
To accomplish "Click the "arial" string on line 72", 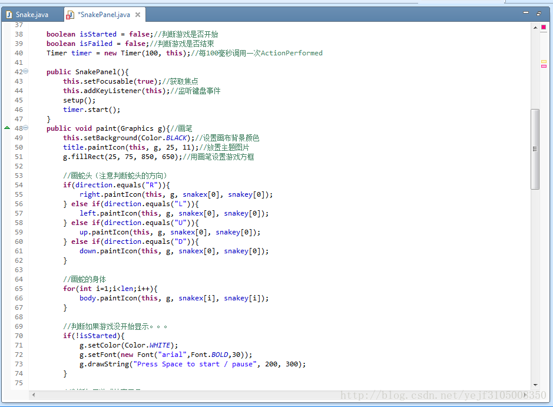I will 172,355.
